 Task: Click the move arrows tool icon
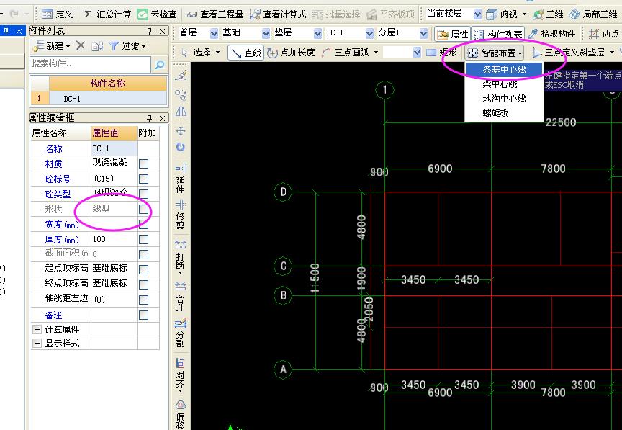point(181,130)
